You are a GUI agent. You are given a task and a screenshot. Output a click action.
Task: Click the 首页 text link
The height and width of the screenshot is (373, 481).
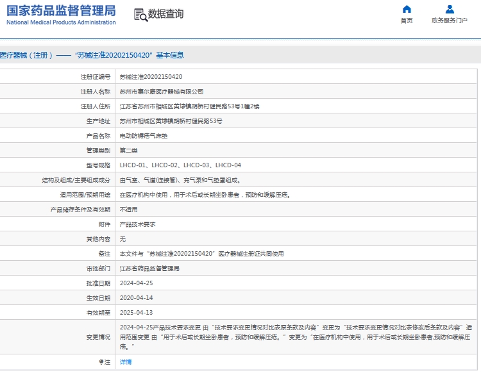[x=407, y=21]
